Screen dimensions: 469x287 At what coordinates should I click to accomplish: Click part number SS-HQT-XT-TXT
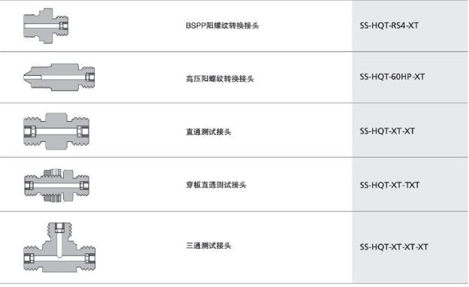[389, 185]
